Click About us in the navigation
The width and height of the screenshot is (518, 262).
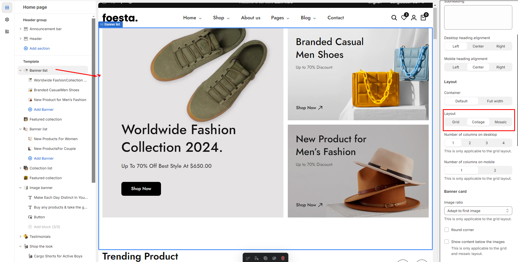[251, 18]
